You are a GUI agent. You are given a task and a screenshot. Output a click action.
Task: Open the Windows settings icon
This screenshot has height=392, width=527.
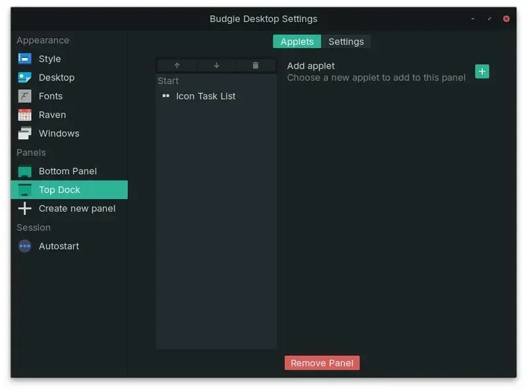(x=24, y=133)
